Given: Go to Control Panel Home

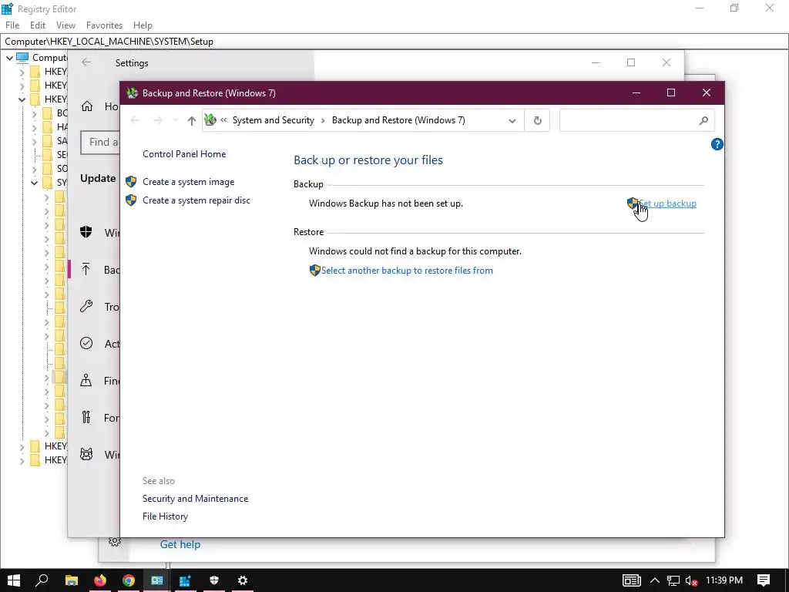Looking at the screenshot, I should 184,154.
